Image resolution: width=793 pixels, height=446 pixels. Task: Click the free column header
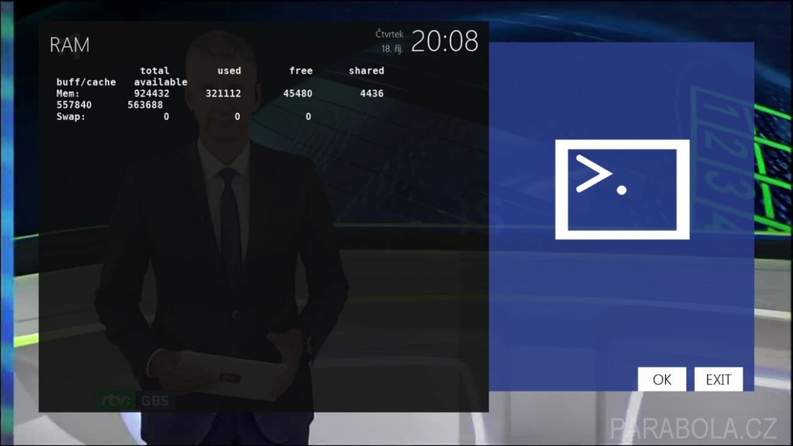pos(301,71)
